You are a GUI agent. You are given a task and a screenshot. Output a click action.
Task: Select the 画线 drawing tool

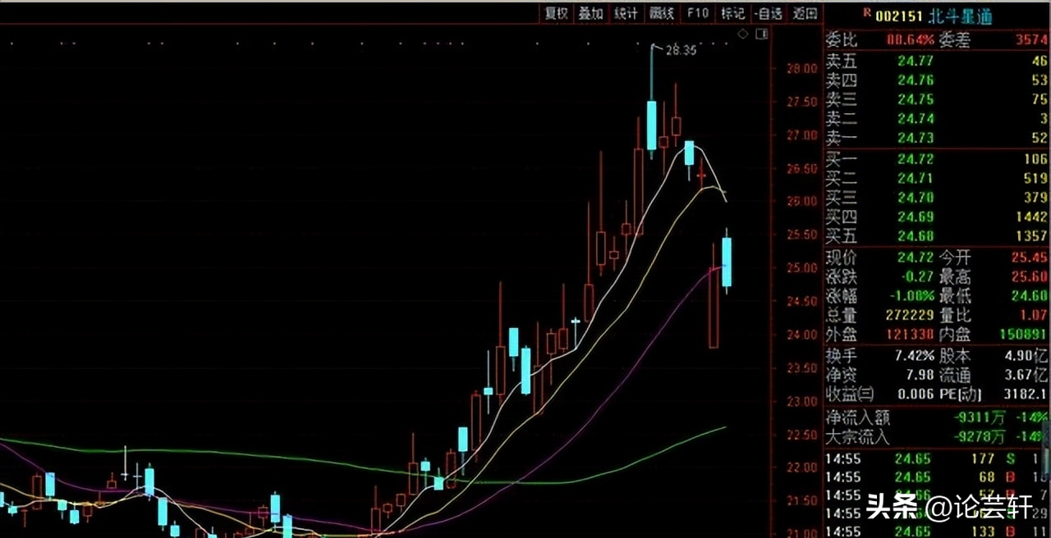(x=661, y=13)
